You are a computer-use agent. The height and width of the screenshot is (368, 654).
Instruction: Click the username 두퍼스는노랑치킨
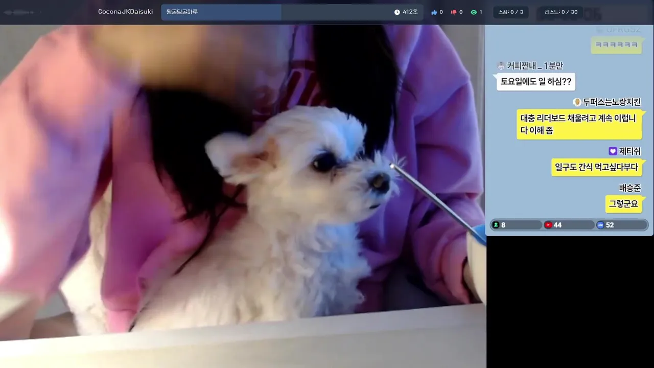pos(612,102)
